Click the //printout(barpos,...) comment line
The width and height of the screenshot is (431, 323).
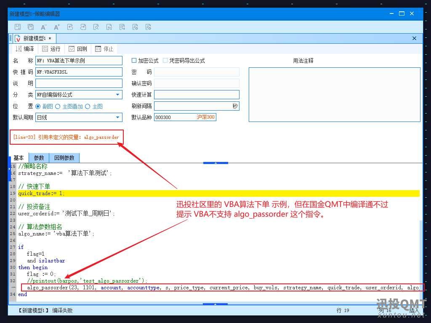[x=87, y=281]
